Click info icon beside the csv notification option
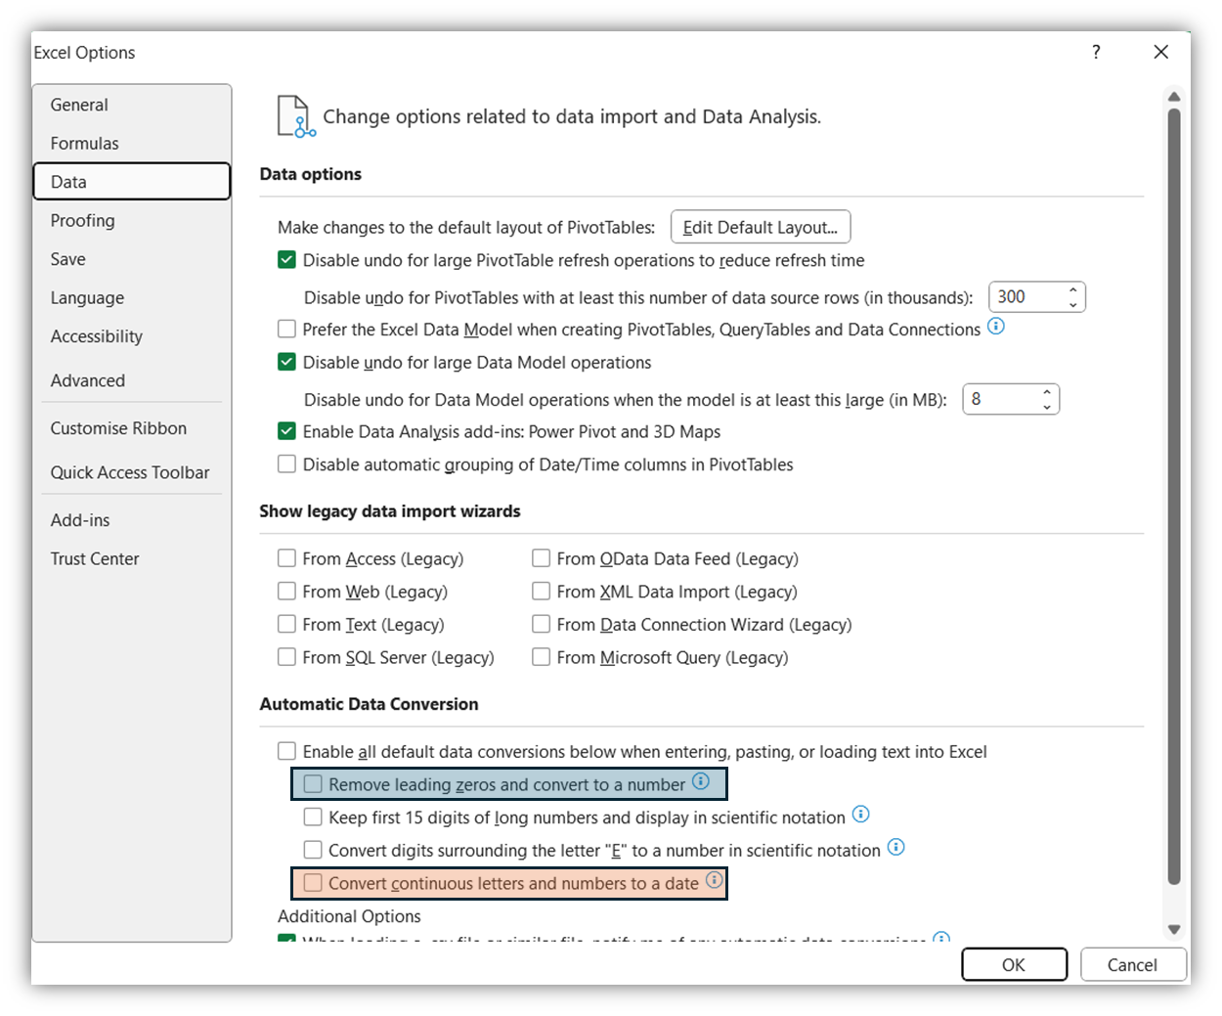This screenshot has height=1016, width=1222. pyautogui.click(x=941, y=938)
